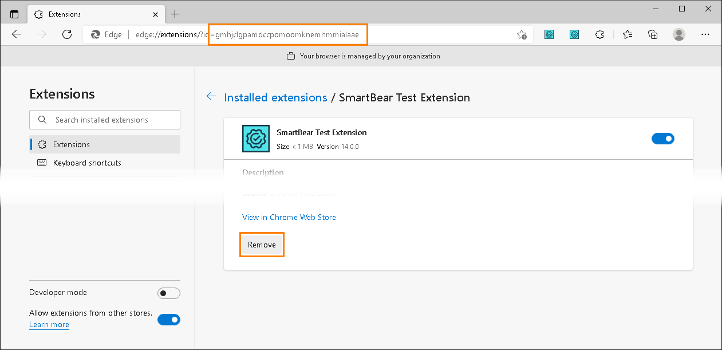Refresh the Extensions page
722x350 pixels.
click(x=67, y=34)
